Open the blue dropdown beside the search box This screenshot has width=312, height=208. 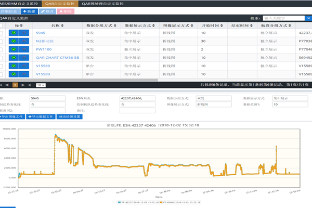click(x=308, y=18)
